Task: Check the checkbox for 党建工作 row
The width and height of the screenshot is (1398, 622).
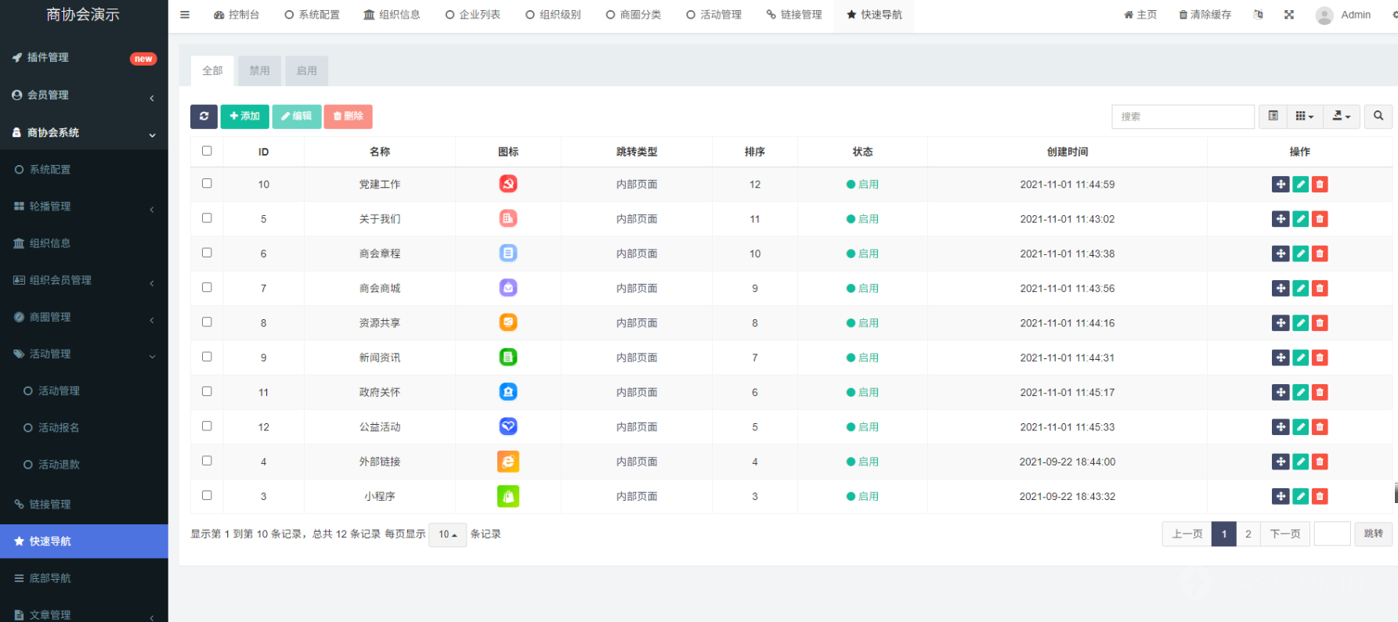Action: click(x=207, y=183)
